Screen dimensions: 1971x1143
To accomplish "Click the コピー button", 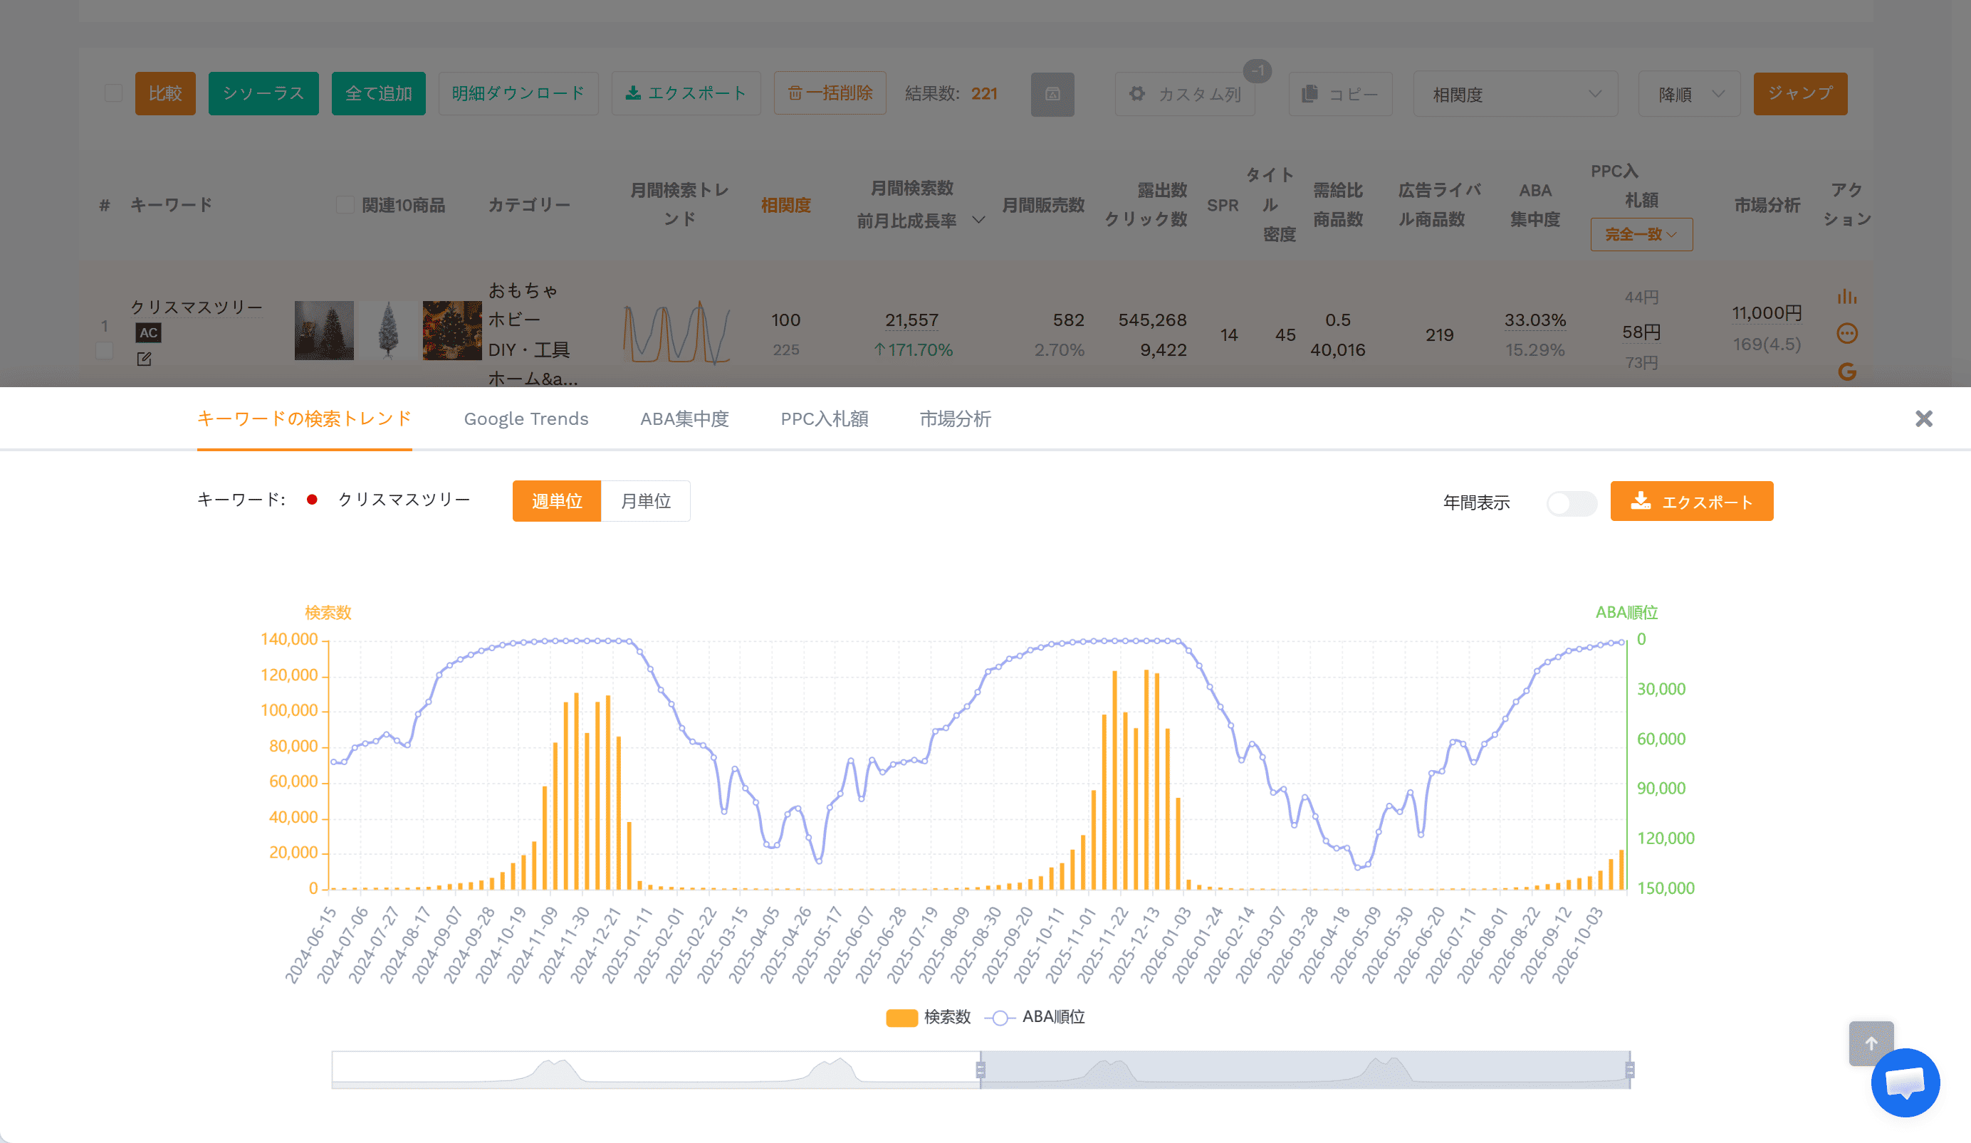I will coord(1340,95).
